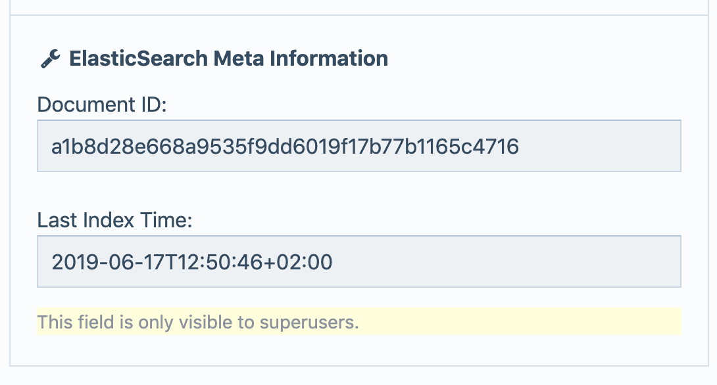The image size is (717, 385).
Task: Click the ElasticSearch Meta Information heading
Action: (228, 58)
